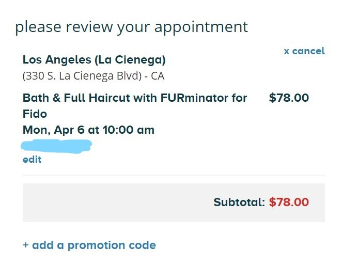Click the x icon beside cancel
358x279 pixels.
click(x=287, y=52)
